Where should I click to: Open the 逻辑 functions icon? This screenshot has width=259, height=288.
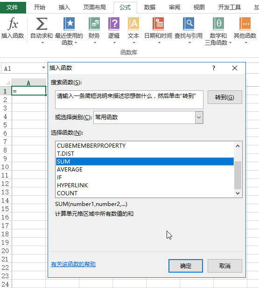coord(114,24)
